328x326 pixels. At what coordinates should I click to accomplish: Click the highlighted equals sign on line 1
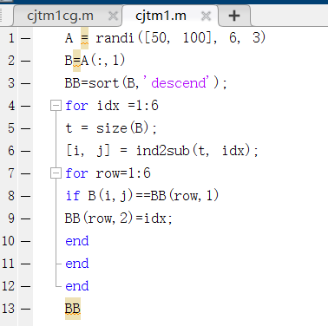[84, 38]
